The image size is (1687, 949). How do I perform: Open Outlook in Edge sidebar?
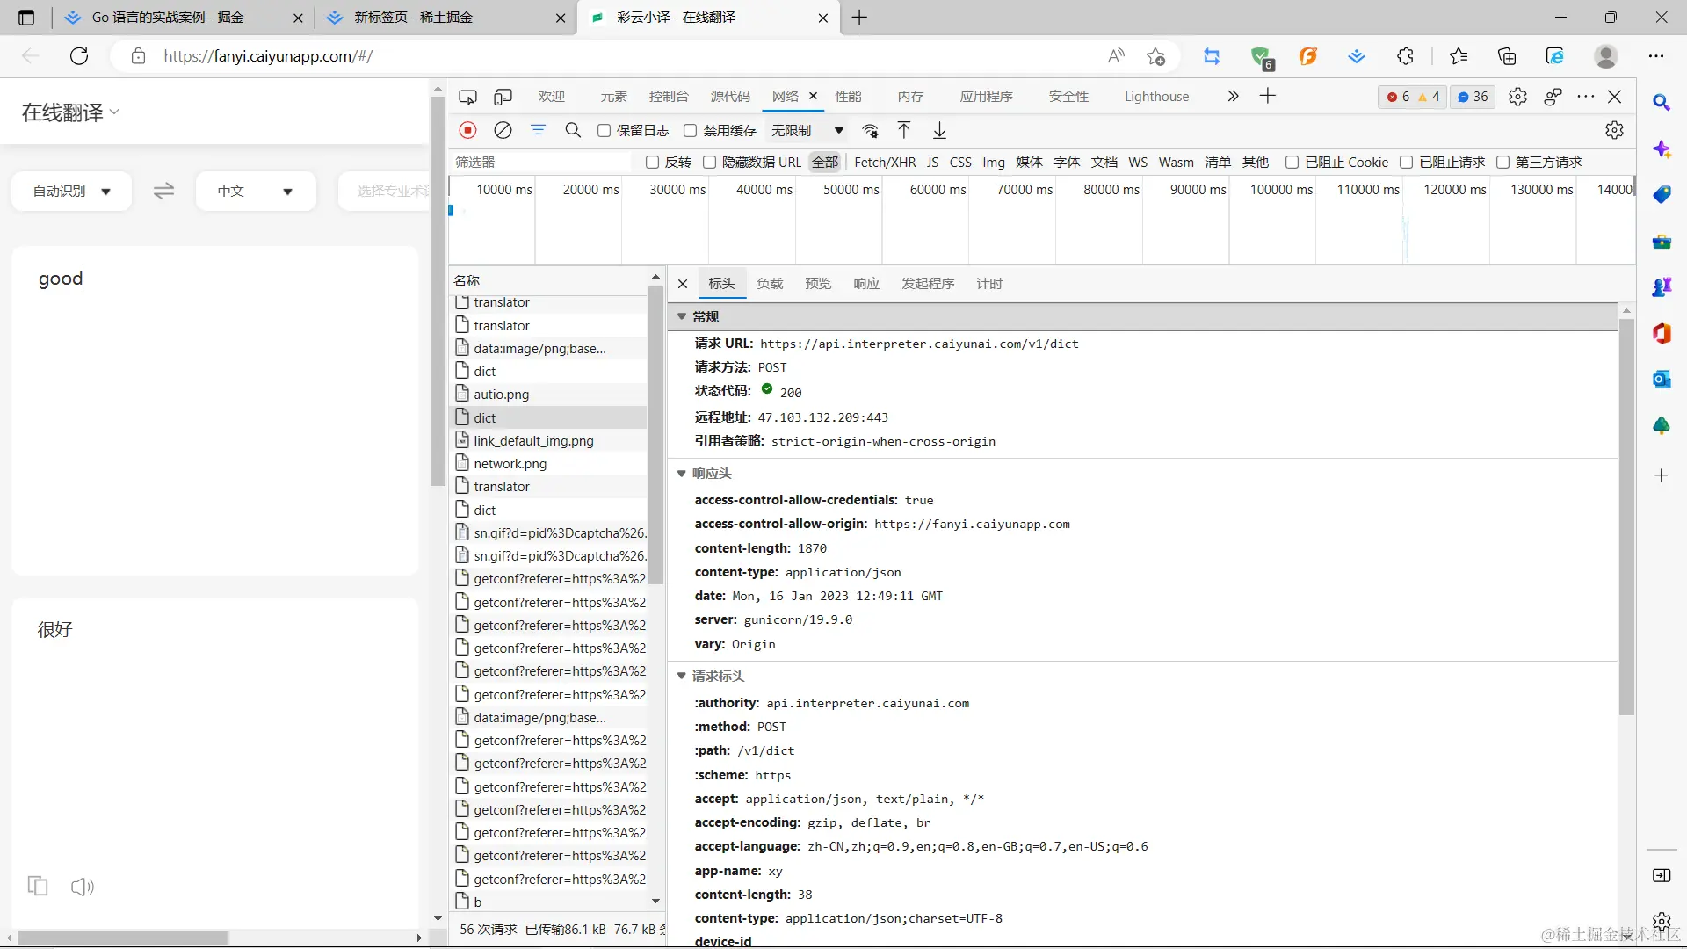click(1661, 380)
